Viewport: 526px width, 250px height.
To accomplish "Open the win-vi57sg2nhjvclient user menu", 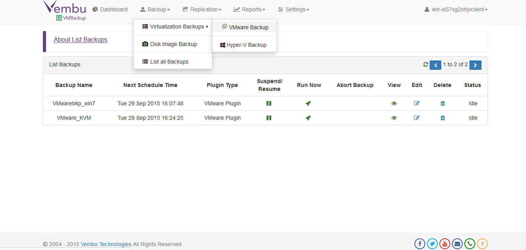I will click(x=456, y=9).
